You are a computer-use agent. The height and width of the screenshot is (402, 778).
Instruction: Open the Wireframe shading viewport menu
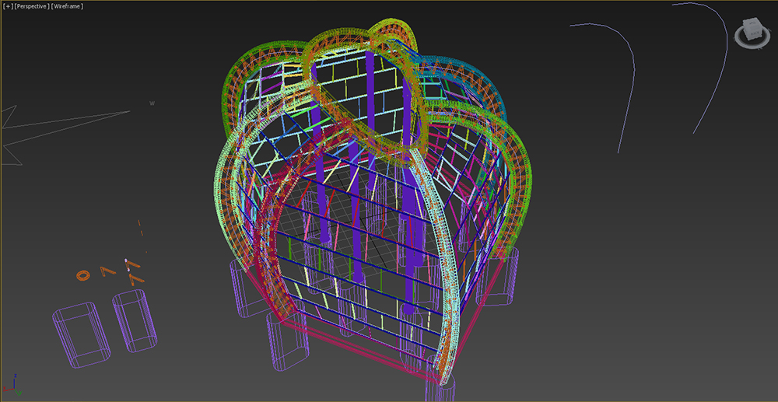tap(67, 6)
